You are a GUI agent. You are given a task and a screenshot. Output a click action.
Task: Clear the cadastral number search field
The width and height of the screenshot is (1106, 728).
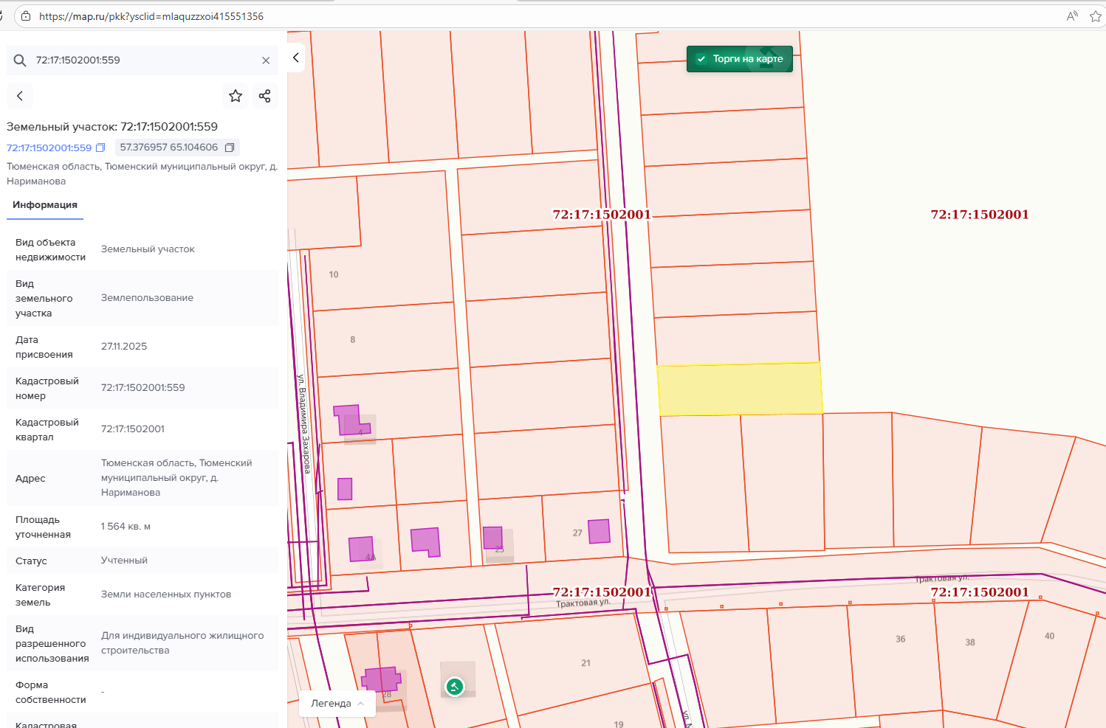tap(266, 60)
